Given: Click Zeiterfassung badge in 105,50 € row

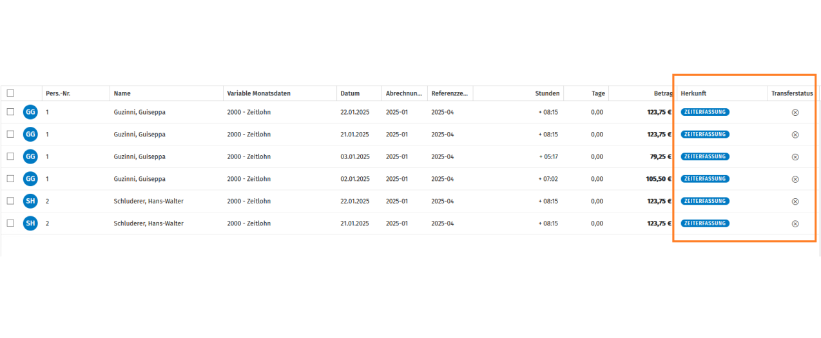Looking at the screenshot, I should point(705,179).
